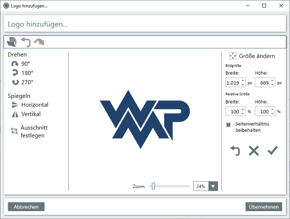Increase Bildgröße Breite with up arrow

(x=243, y=81)
